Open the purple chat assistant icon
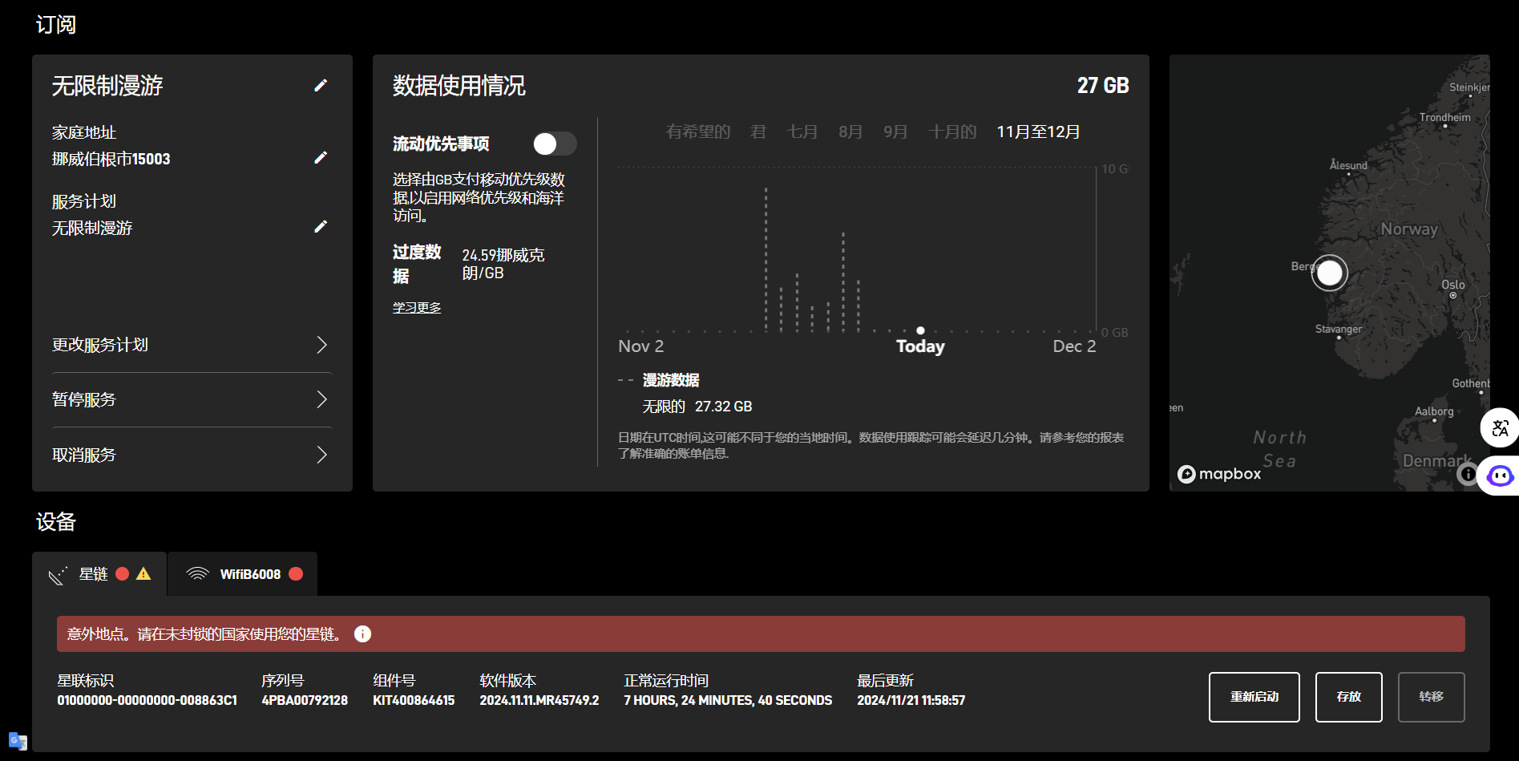The width and height of the screenshot is (1519, 761). 1500,476
